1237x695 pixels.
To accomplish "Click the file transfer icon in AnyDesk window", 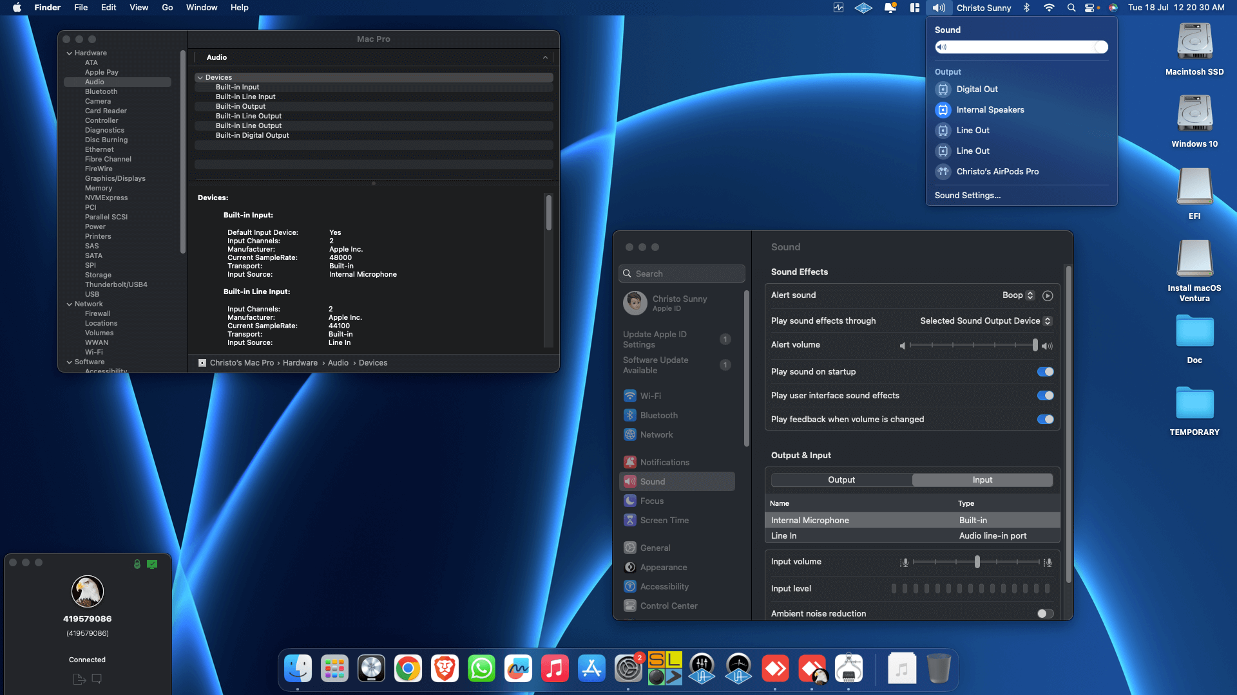I will pos(79,679).
